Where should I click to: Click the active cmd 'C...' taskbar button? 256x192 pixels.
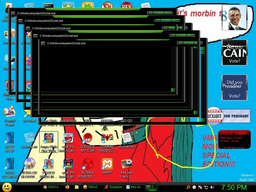[x=151, y=187]
